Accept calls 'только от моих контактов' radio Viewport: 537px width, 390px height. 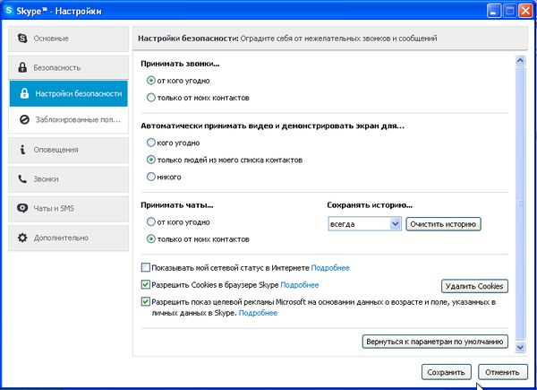pos(150,98)
